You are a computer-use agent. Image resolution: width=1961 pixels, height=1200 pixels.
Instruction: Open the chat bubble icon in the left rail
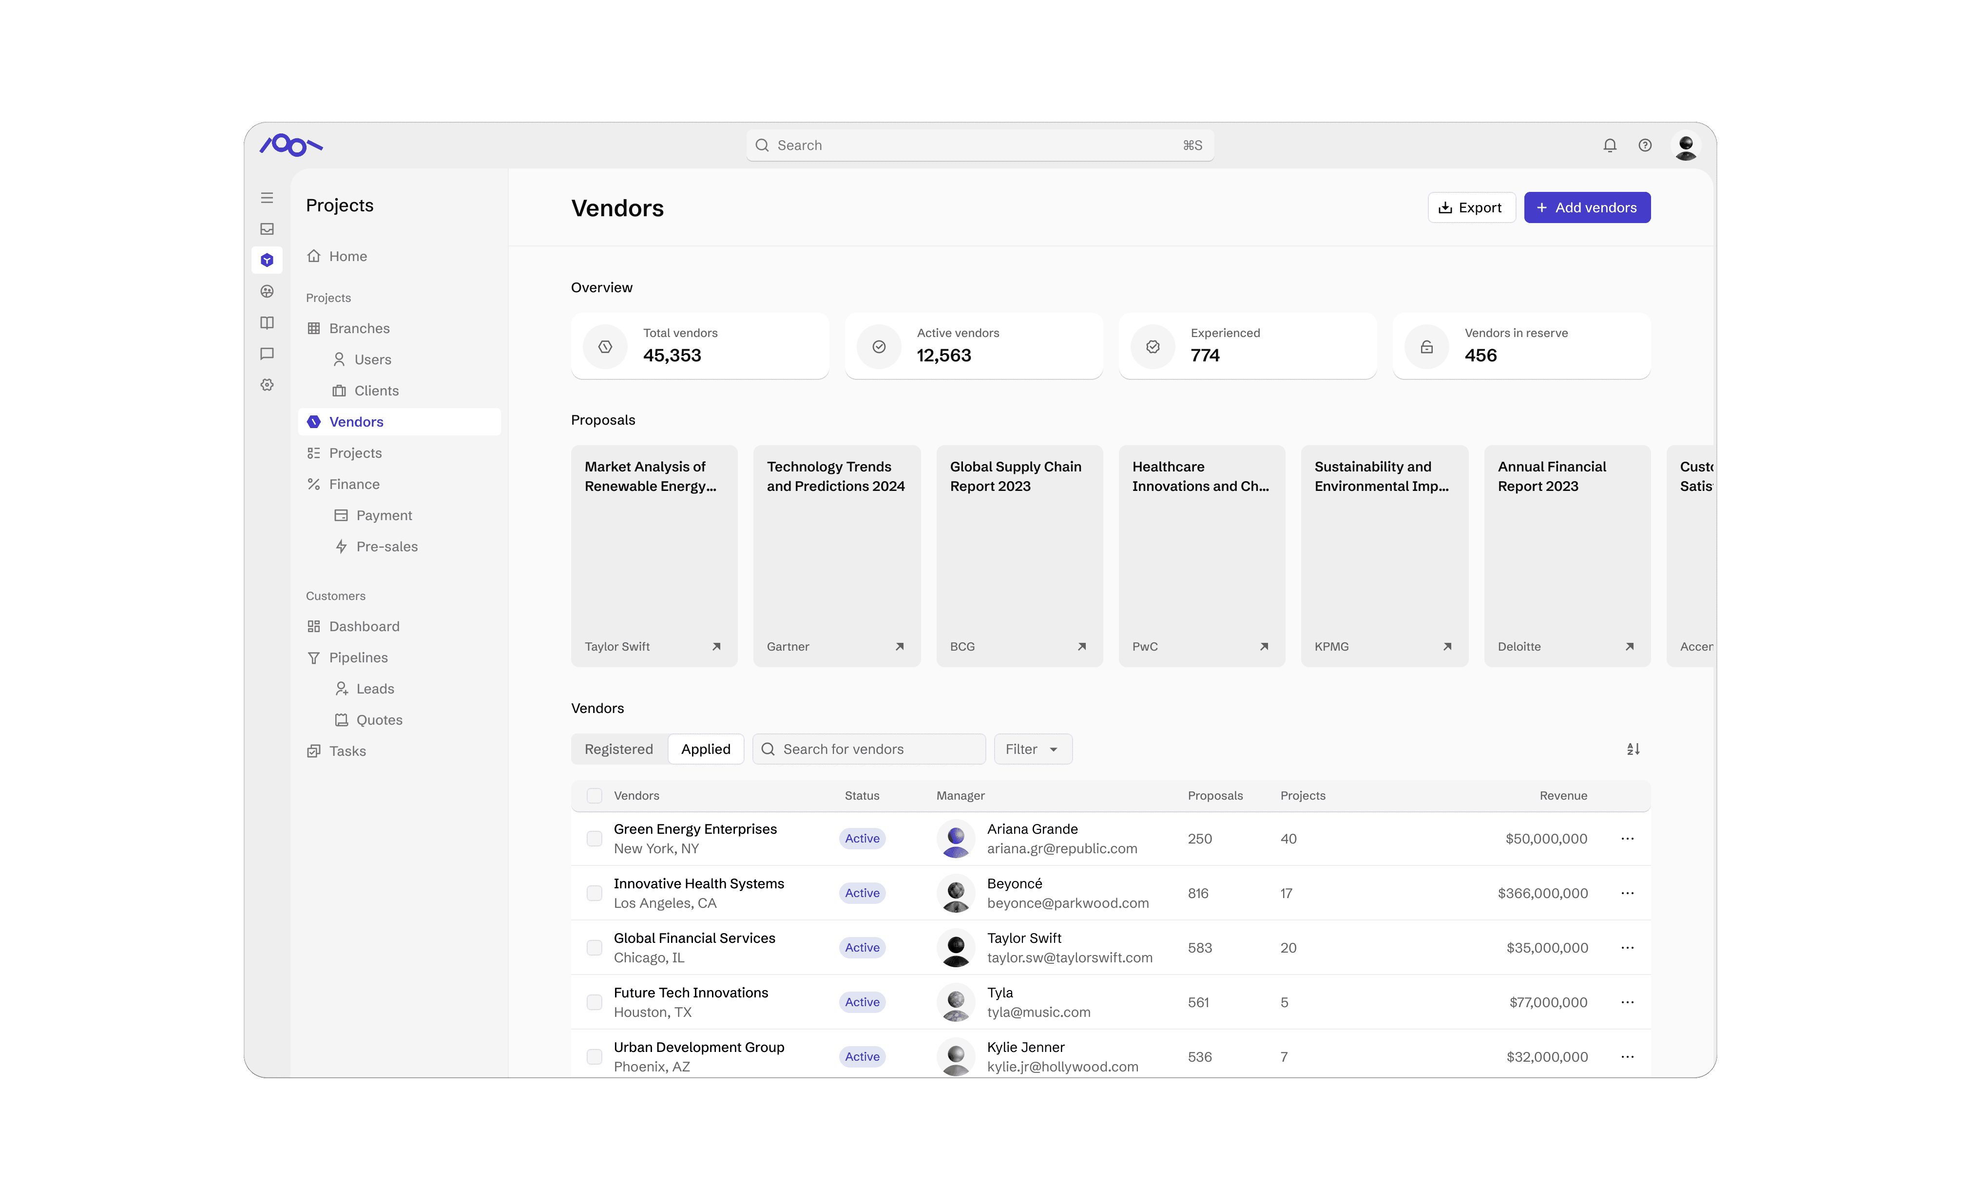point(267,354)
